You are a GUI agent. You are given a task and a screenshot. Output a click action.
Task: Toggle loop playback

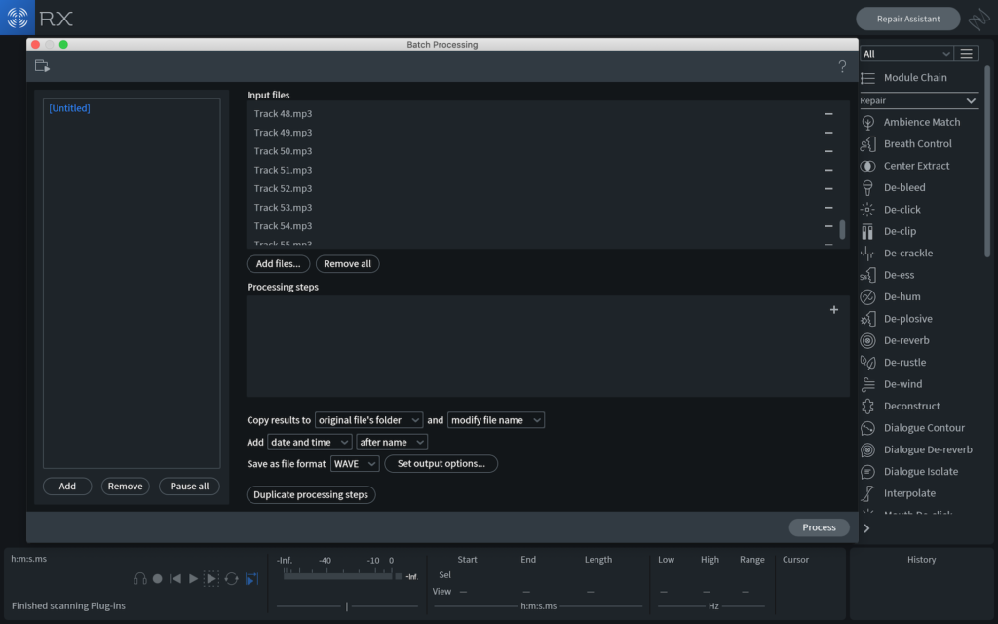tap(231, 579)
